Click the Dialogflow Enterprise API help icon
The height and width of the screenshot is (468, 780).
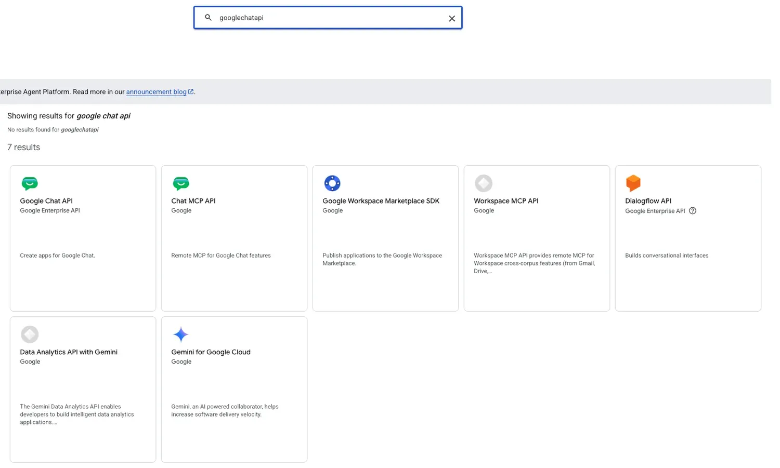point(693,211)
